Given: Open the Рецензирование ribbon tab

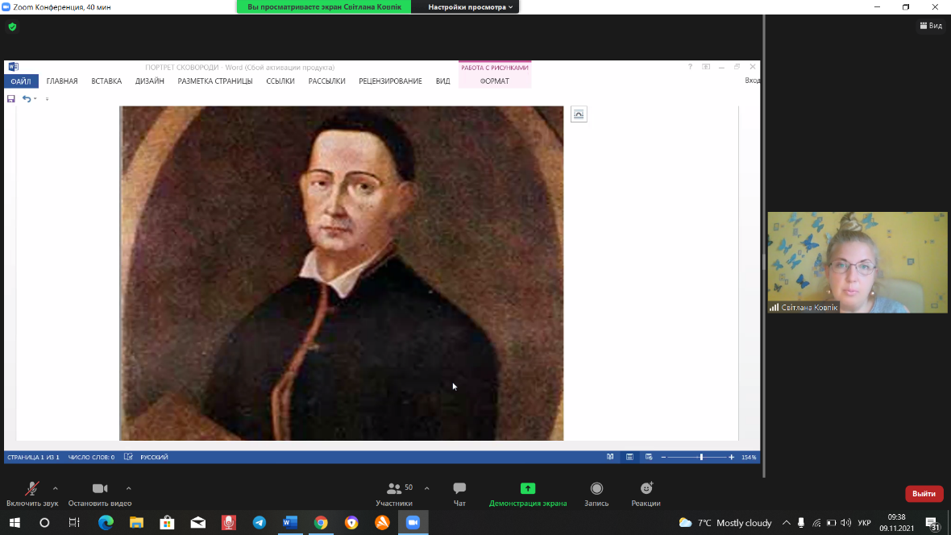Looking at the screenshot, I should [x=390, y=81].
